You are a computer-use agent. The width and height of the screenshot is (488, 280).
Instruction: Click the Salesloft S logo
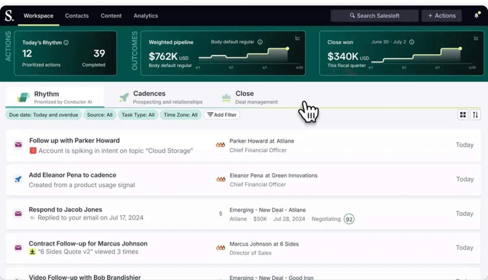click(x=9, y=16)
